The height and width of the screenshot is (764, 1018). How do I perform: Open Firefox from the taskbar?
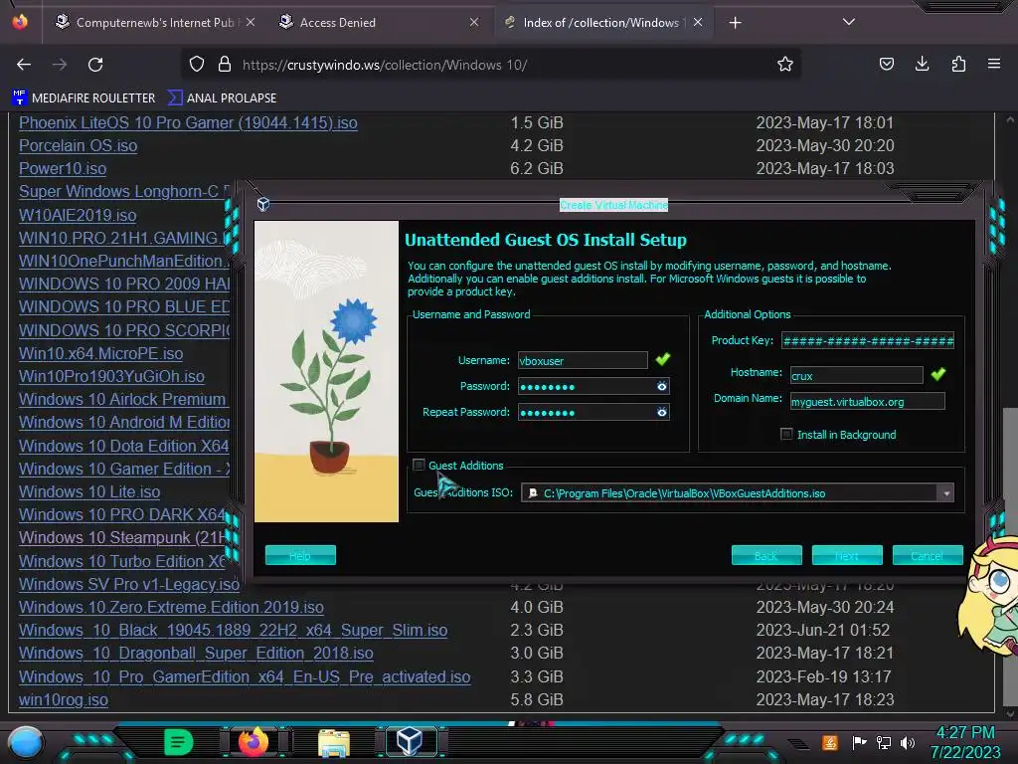[x=254, y=742]
